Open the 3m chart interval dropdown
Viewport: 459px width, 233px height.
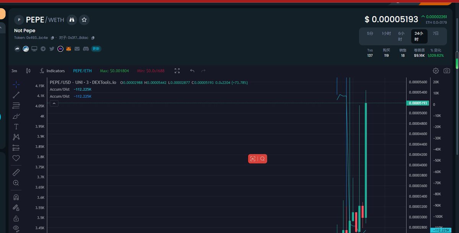click(x=14, y=71)
